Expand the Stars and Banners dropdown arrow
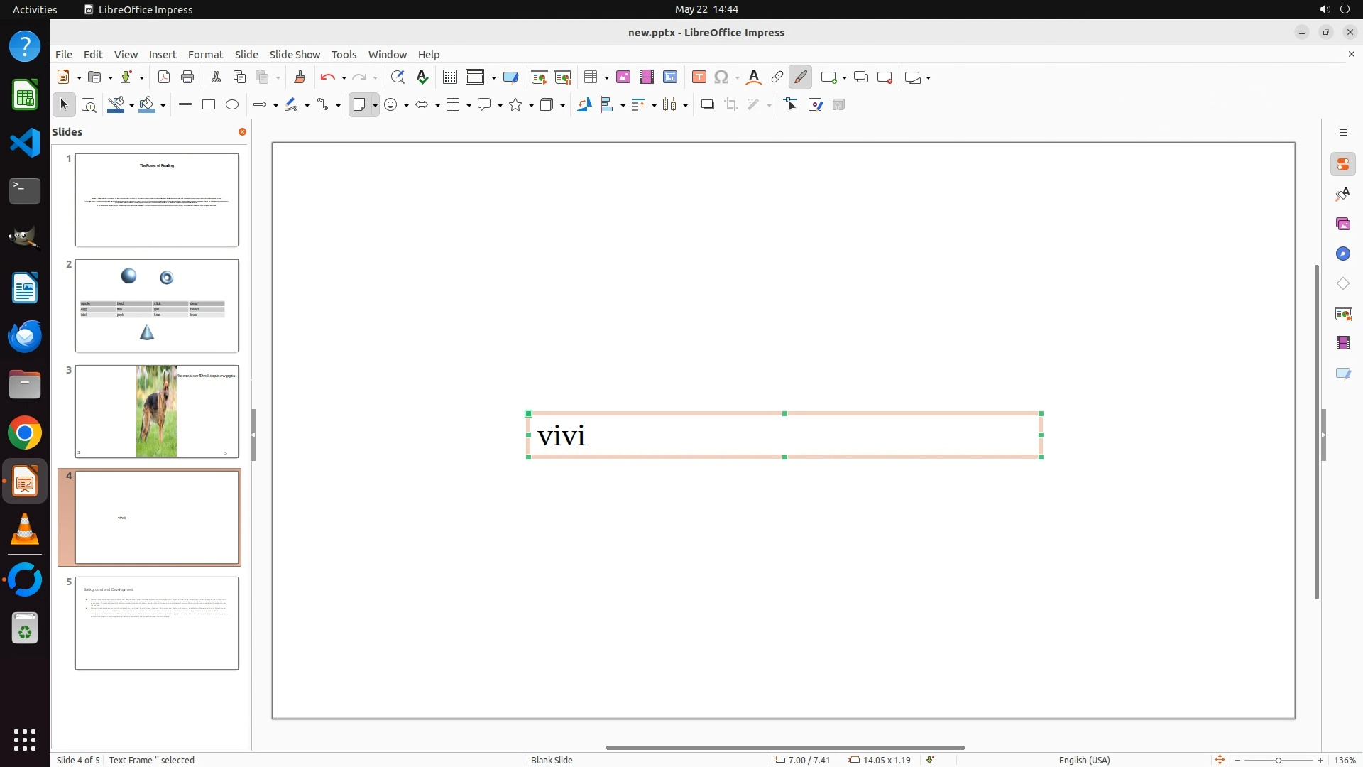 [531, 106]
